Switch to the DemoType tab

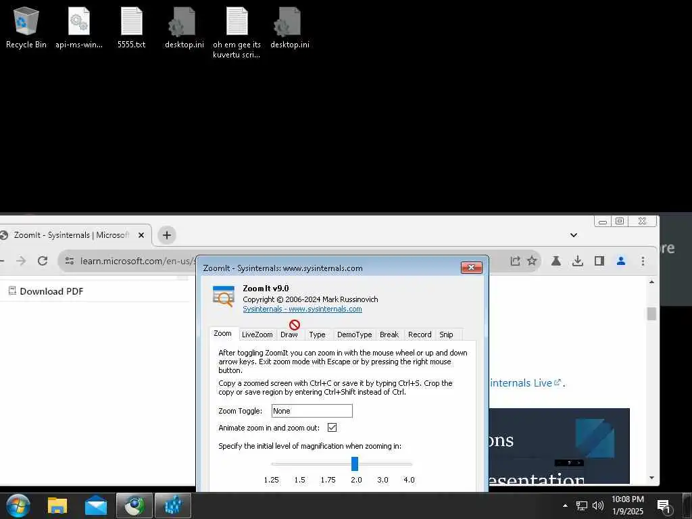pyautogui.click(x=354, y=335)
